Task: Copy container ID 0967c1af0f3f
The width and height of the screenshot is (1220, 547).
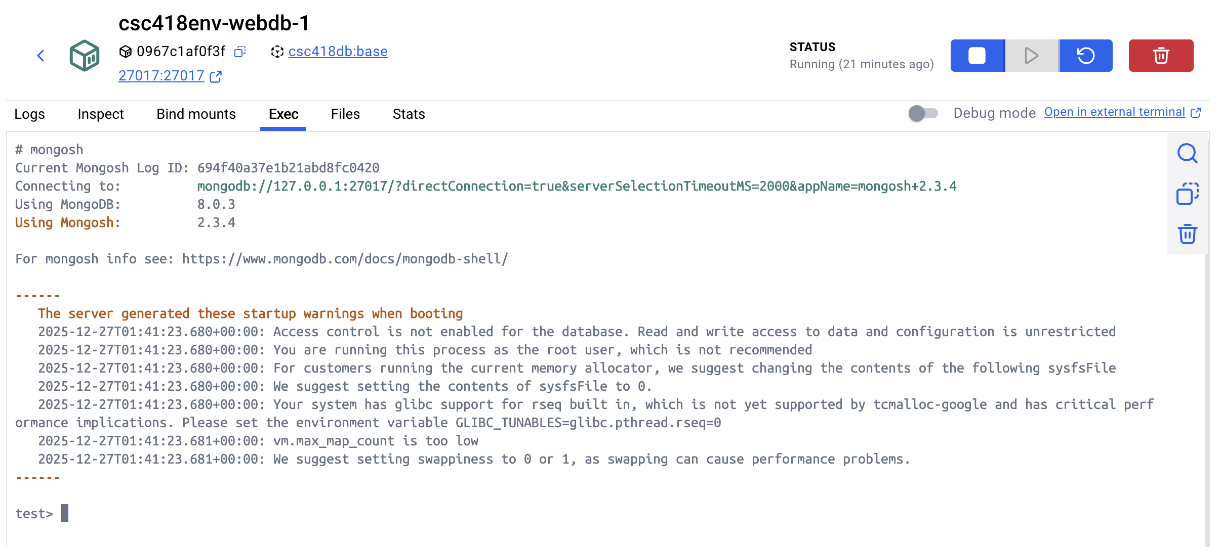Action: (x=240, y=52)
